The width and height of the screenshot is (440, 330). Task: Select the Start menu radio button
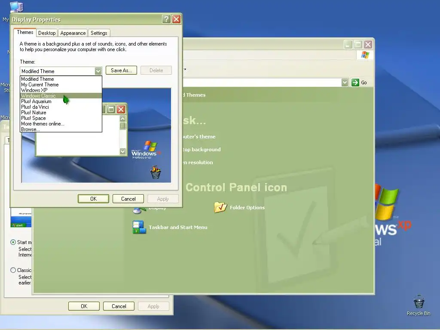[x=13, y=242]
